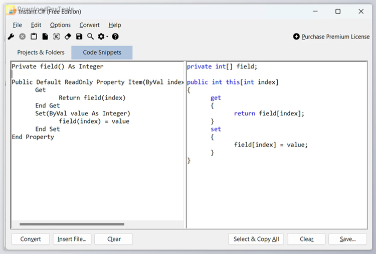Click the line 'Private field() As Integer'
This screenshot has width=376, height=254.
(x=58, y=66)
